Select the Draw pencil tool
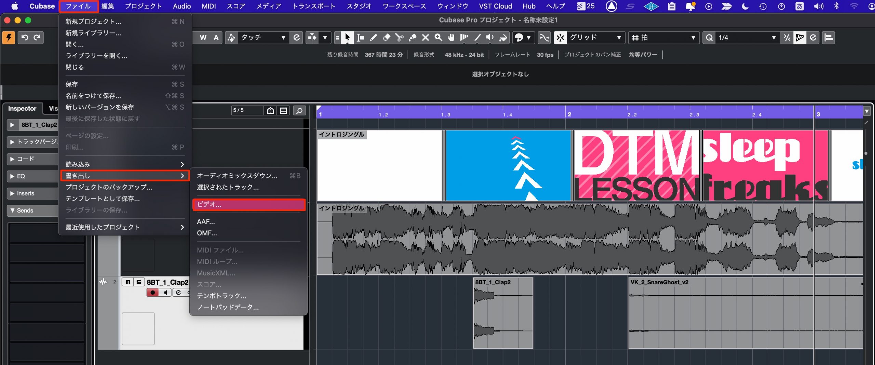 point(373,38)
